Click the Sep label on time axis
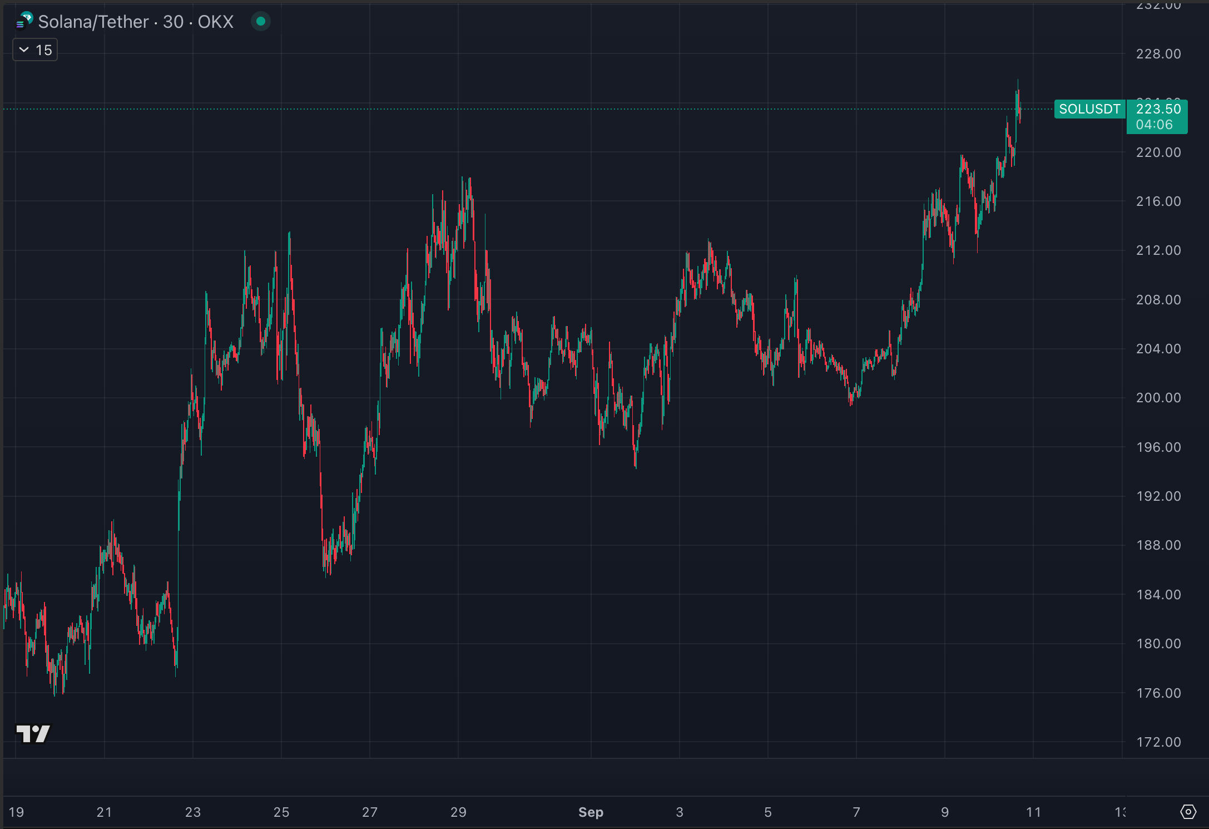The width and height of the screenshot is (1209, 829). point(591,812)
